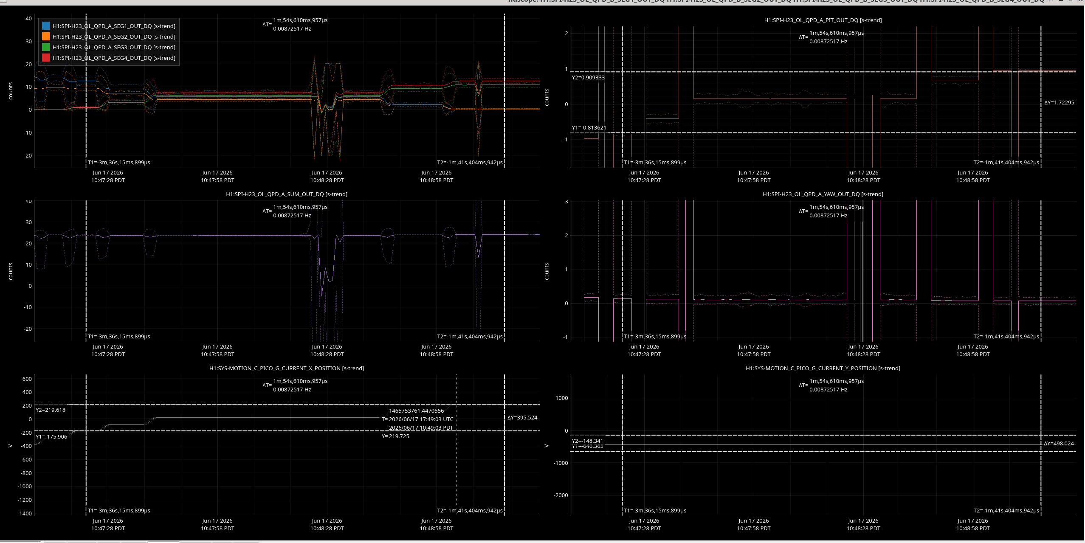This screenshot has height=543, width=1085.
Task: Click the ΔY=1.72295 label in PIT plot
Action: (x=1059, y=102)
